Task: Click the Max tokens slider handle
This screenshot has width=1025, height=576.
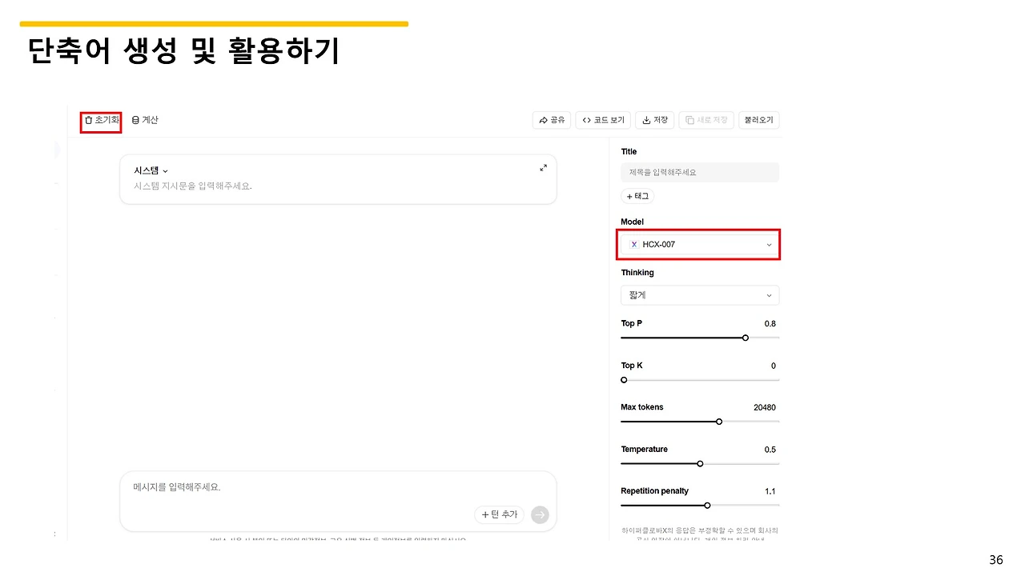Action: pos(718,422)
